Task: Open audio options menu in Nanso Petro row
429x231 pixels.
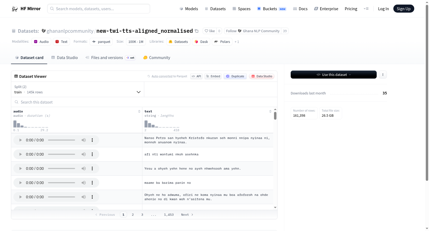Action: coord(92,140)
